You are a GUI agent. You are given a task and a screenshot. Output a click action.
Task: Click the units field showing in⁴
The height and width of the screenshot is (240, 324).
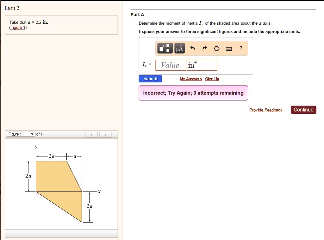(202, 65)
